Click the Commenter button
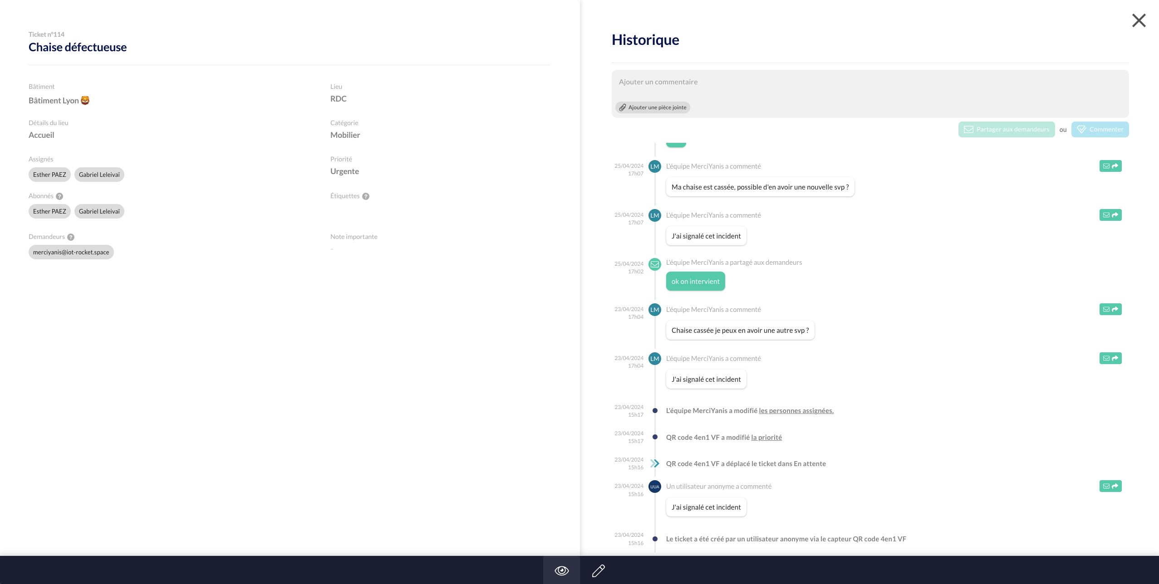Screen dimensions: 1159x584 point(1100,129)
